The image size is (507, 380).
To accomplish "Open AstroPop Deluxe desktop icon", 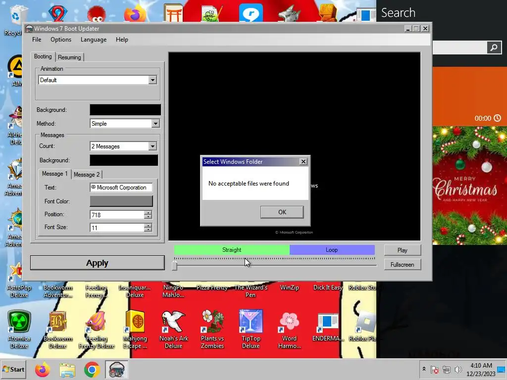I will click(18, 280).
